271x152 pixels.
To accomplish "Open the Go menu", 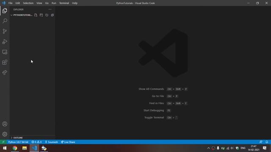I will tap(47, 3).
